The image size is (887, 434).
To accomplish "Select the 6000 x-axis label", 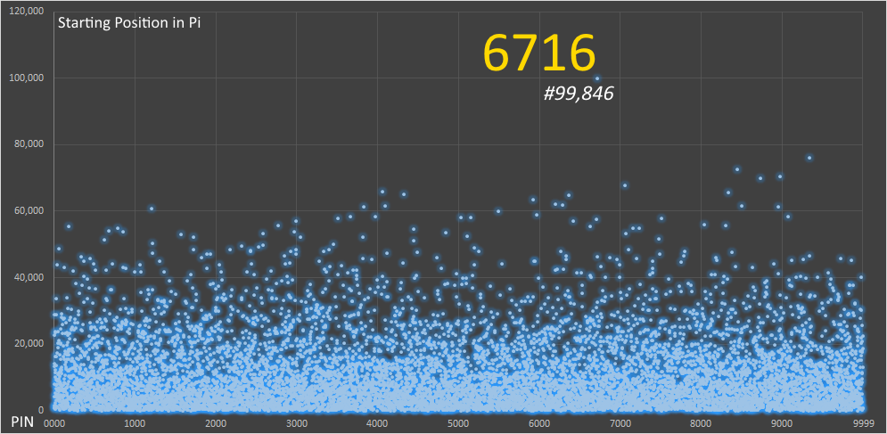I will [x=539, y=423].
